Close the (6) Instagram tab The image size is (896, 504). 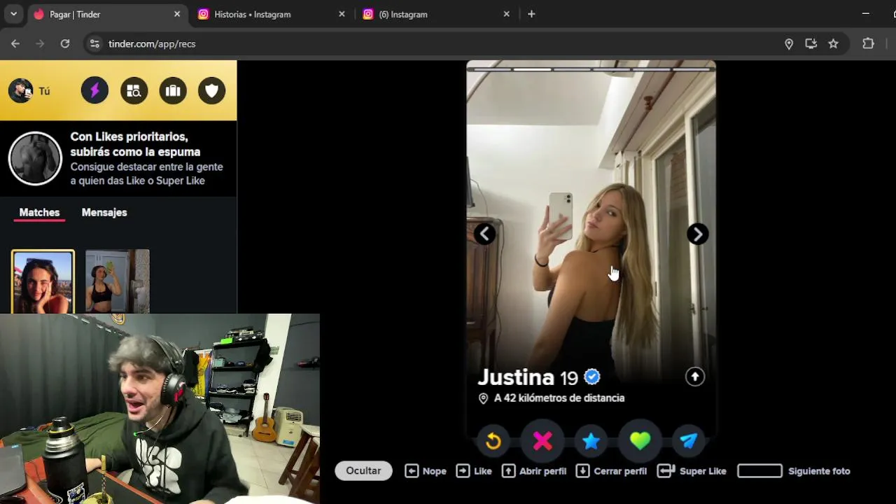click(506, 14)
